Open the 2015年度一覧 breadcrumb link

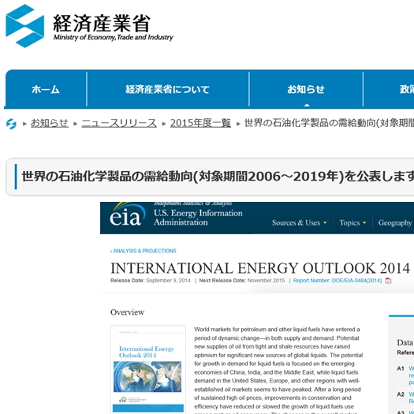(x=200, y=123)
